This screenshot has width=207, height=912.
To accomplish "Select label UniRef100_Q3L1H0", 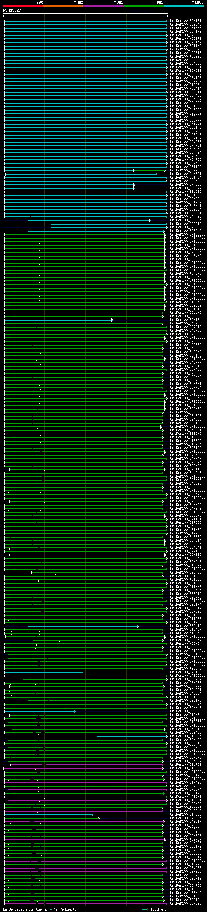I will (x=186, y=127).
